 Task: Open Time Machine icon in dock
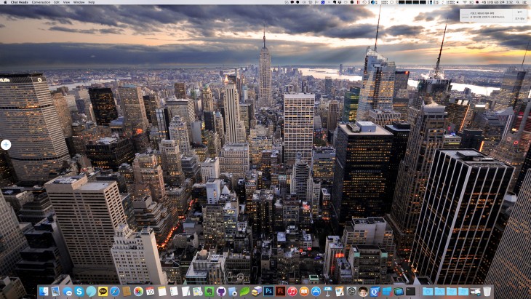(x=351, y=292)
